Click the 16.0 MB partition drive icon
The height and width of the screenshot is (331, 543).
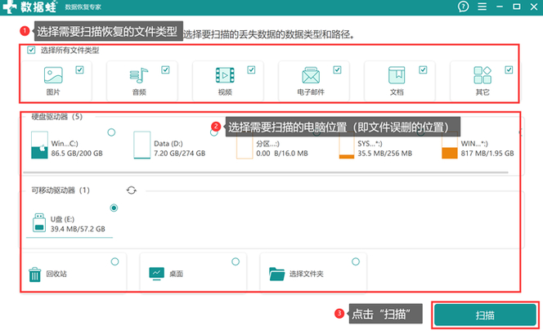click(x=245, y=147)
